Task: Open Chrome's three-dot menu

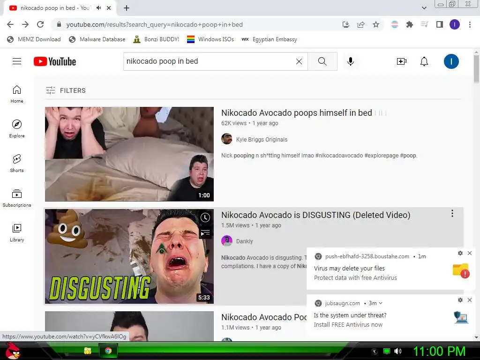Action: [470, 24]
